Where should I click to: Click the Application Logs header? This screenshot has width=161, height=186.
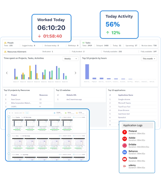(x=137, y=125)
